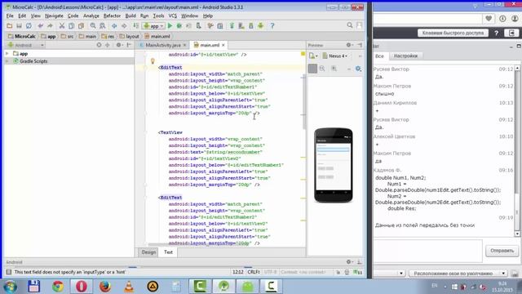This screenshot has height=294, width=522.
Task: Expand Gradle Scripts in project tree
Action: pyautogui.click(x=7, y=61)
